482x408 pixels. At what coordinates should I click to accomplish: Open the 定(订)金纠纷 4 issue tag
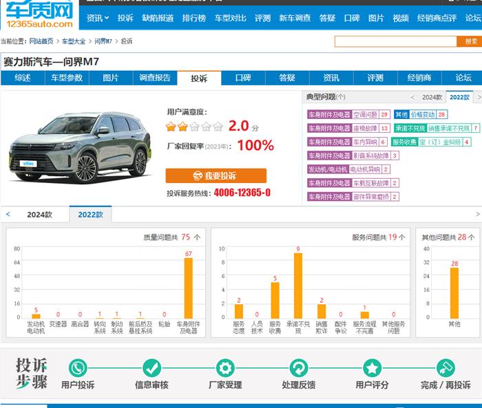point(431,142)
